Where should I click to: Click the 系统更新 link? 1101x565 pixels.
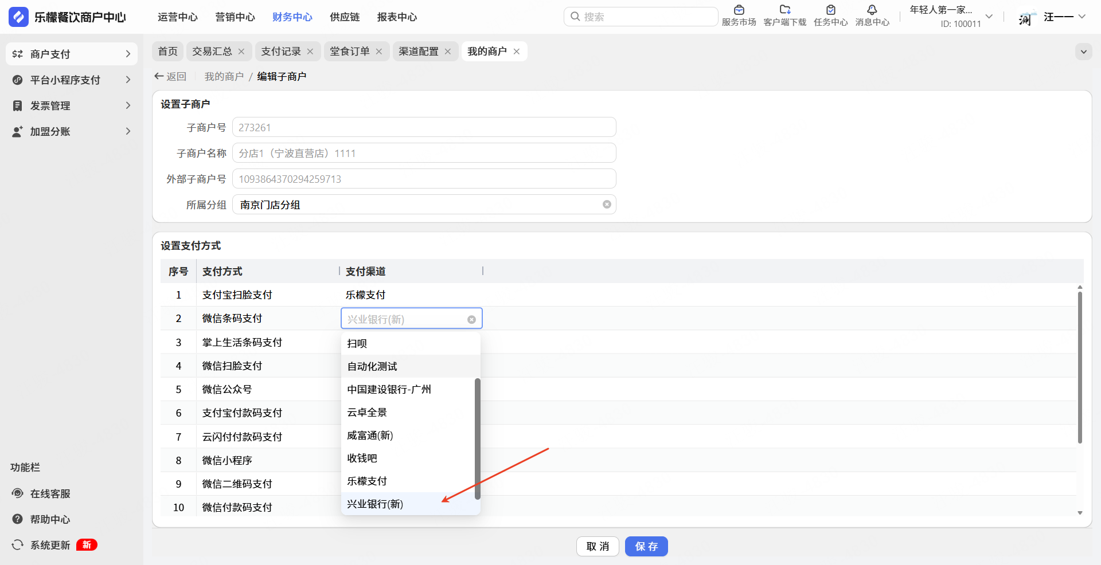[50, 545]
